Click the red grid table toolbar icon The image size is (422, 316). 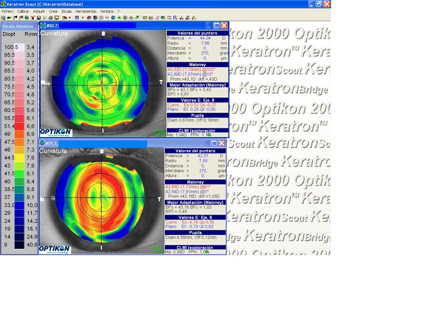151,18
